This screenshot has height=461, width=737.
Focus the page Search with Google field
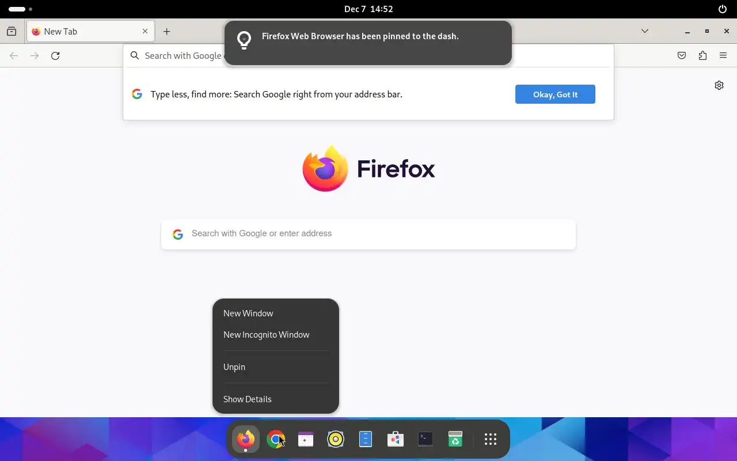(x=368, y=234)
